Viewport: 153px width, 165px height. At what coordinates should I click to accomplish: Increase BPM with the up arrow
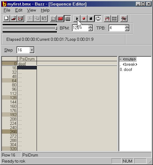point(90,26)
